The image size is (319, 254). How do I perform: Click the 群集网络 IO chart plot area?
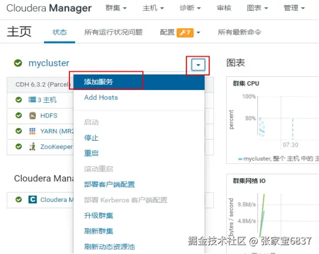pyautogui.click(x=288, y=215)
